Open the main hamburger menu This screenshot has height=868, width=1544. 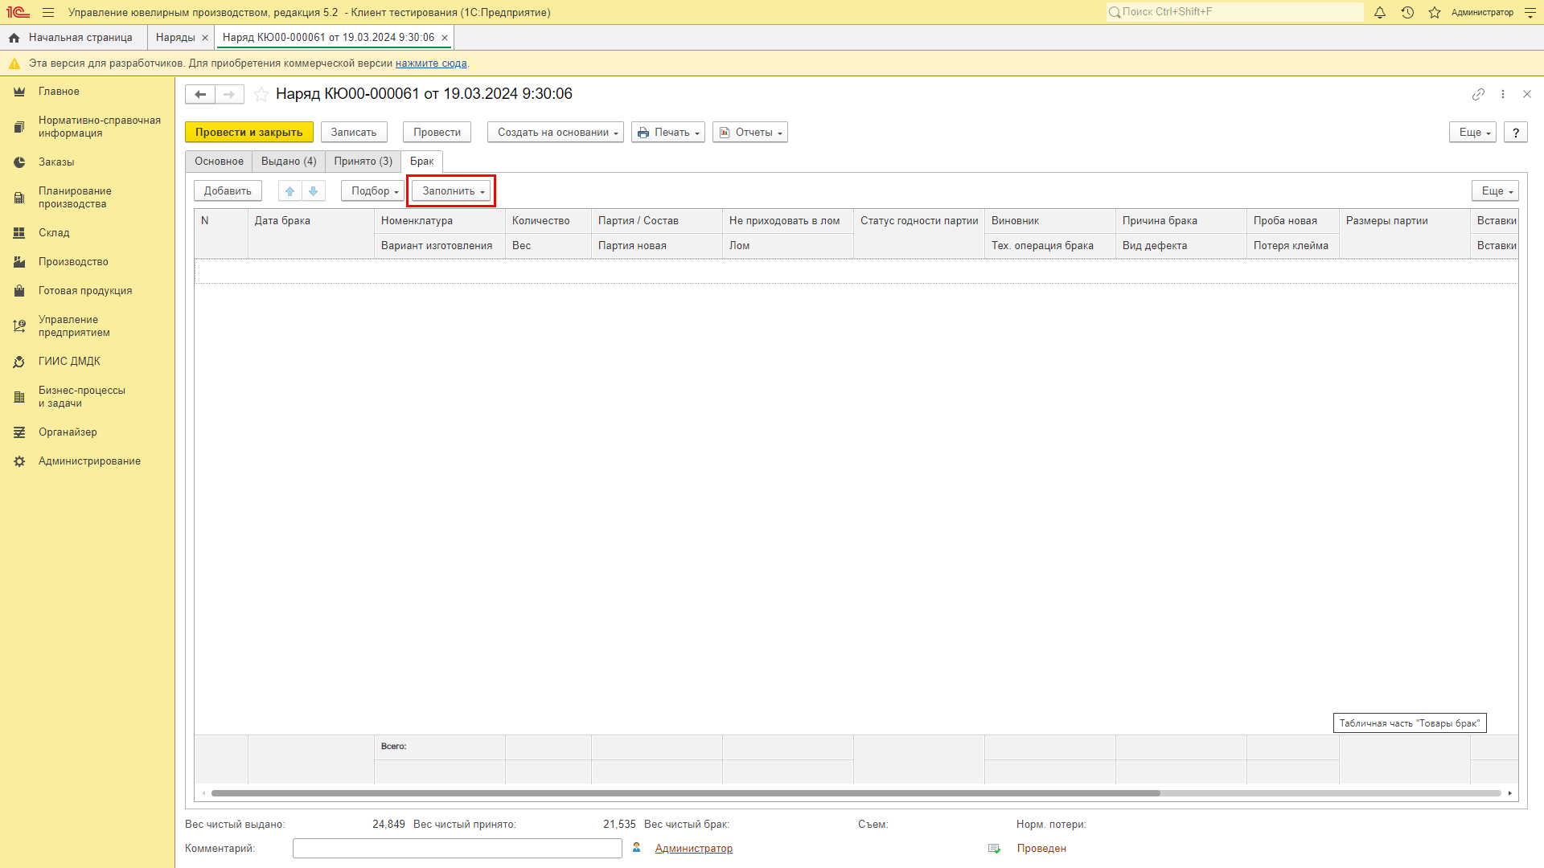pos(48,13)
